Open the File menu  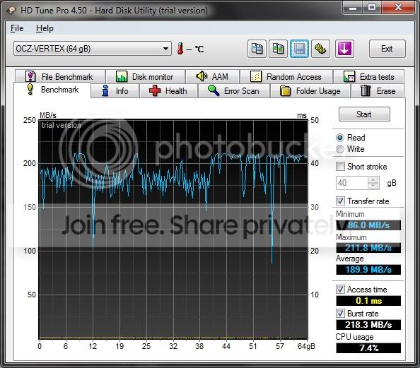17,28
